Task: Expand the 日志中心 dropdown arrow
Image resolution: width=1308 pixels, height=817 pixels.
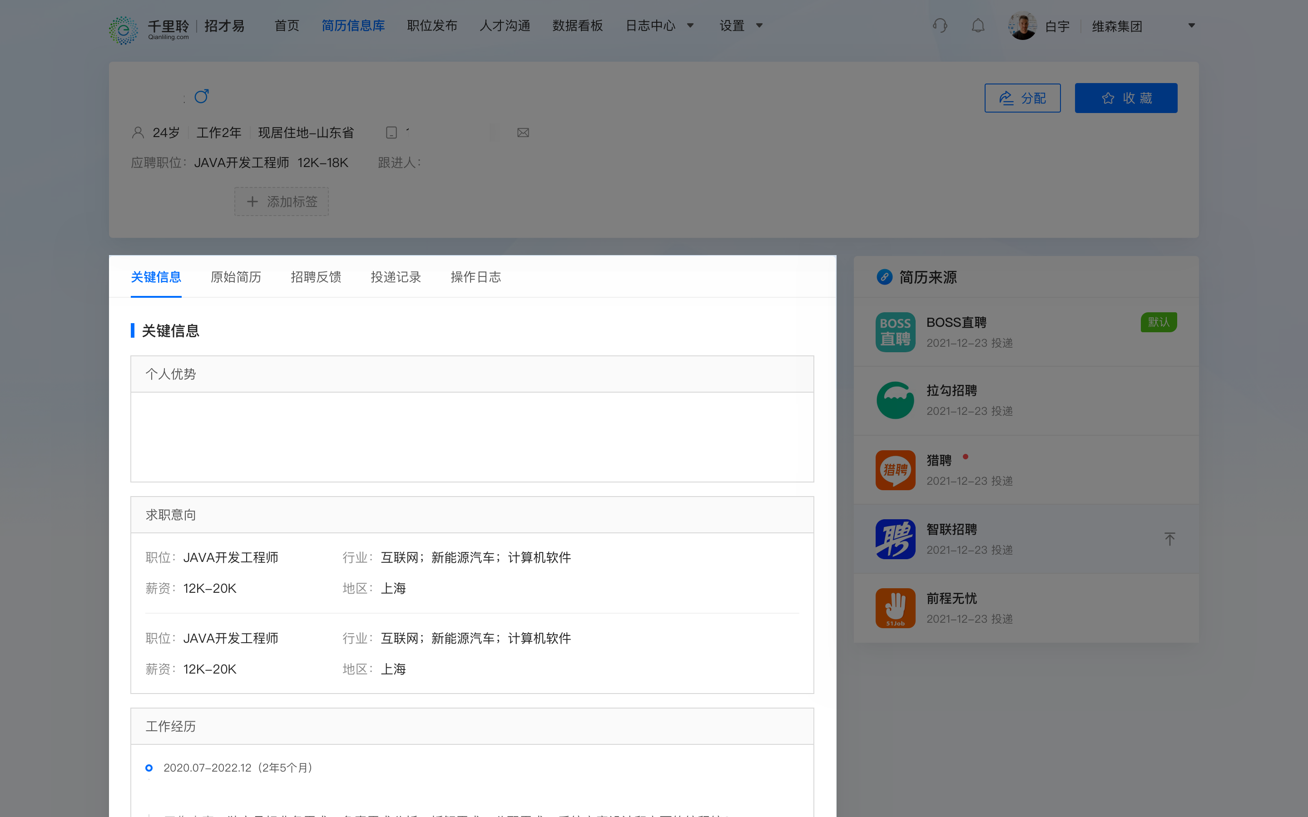Action: pos(690,25)
